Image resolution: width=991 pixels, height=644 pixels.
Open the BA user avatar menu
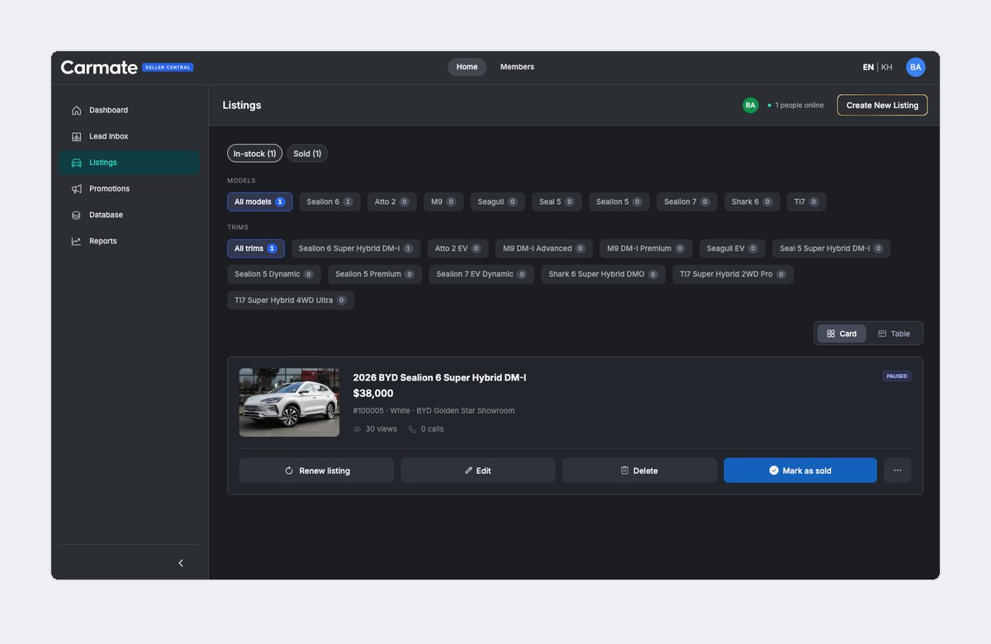[916, 67]
